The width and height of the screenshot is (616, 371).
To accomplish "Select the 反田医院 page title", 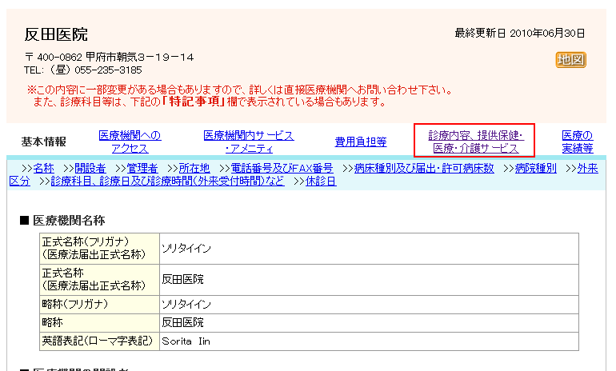I will [x=56, y=34].
